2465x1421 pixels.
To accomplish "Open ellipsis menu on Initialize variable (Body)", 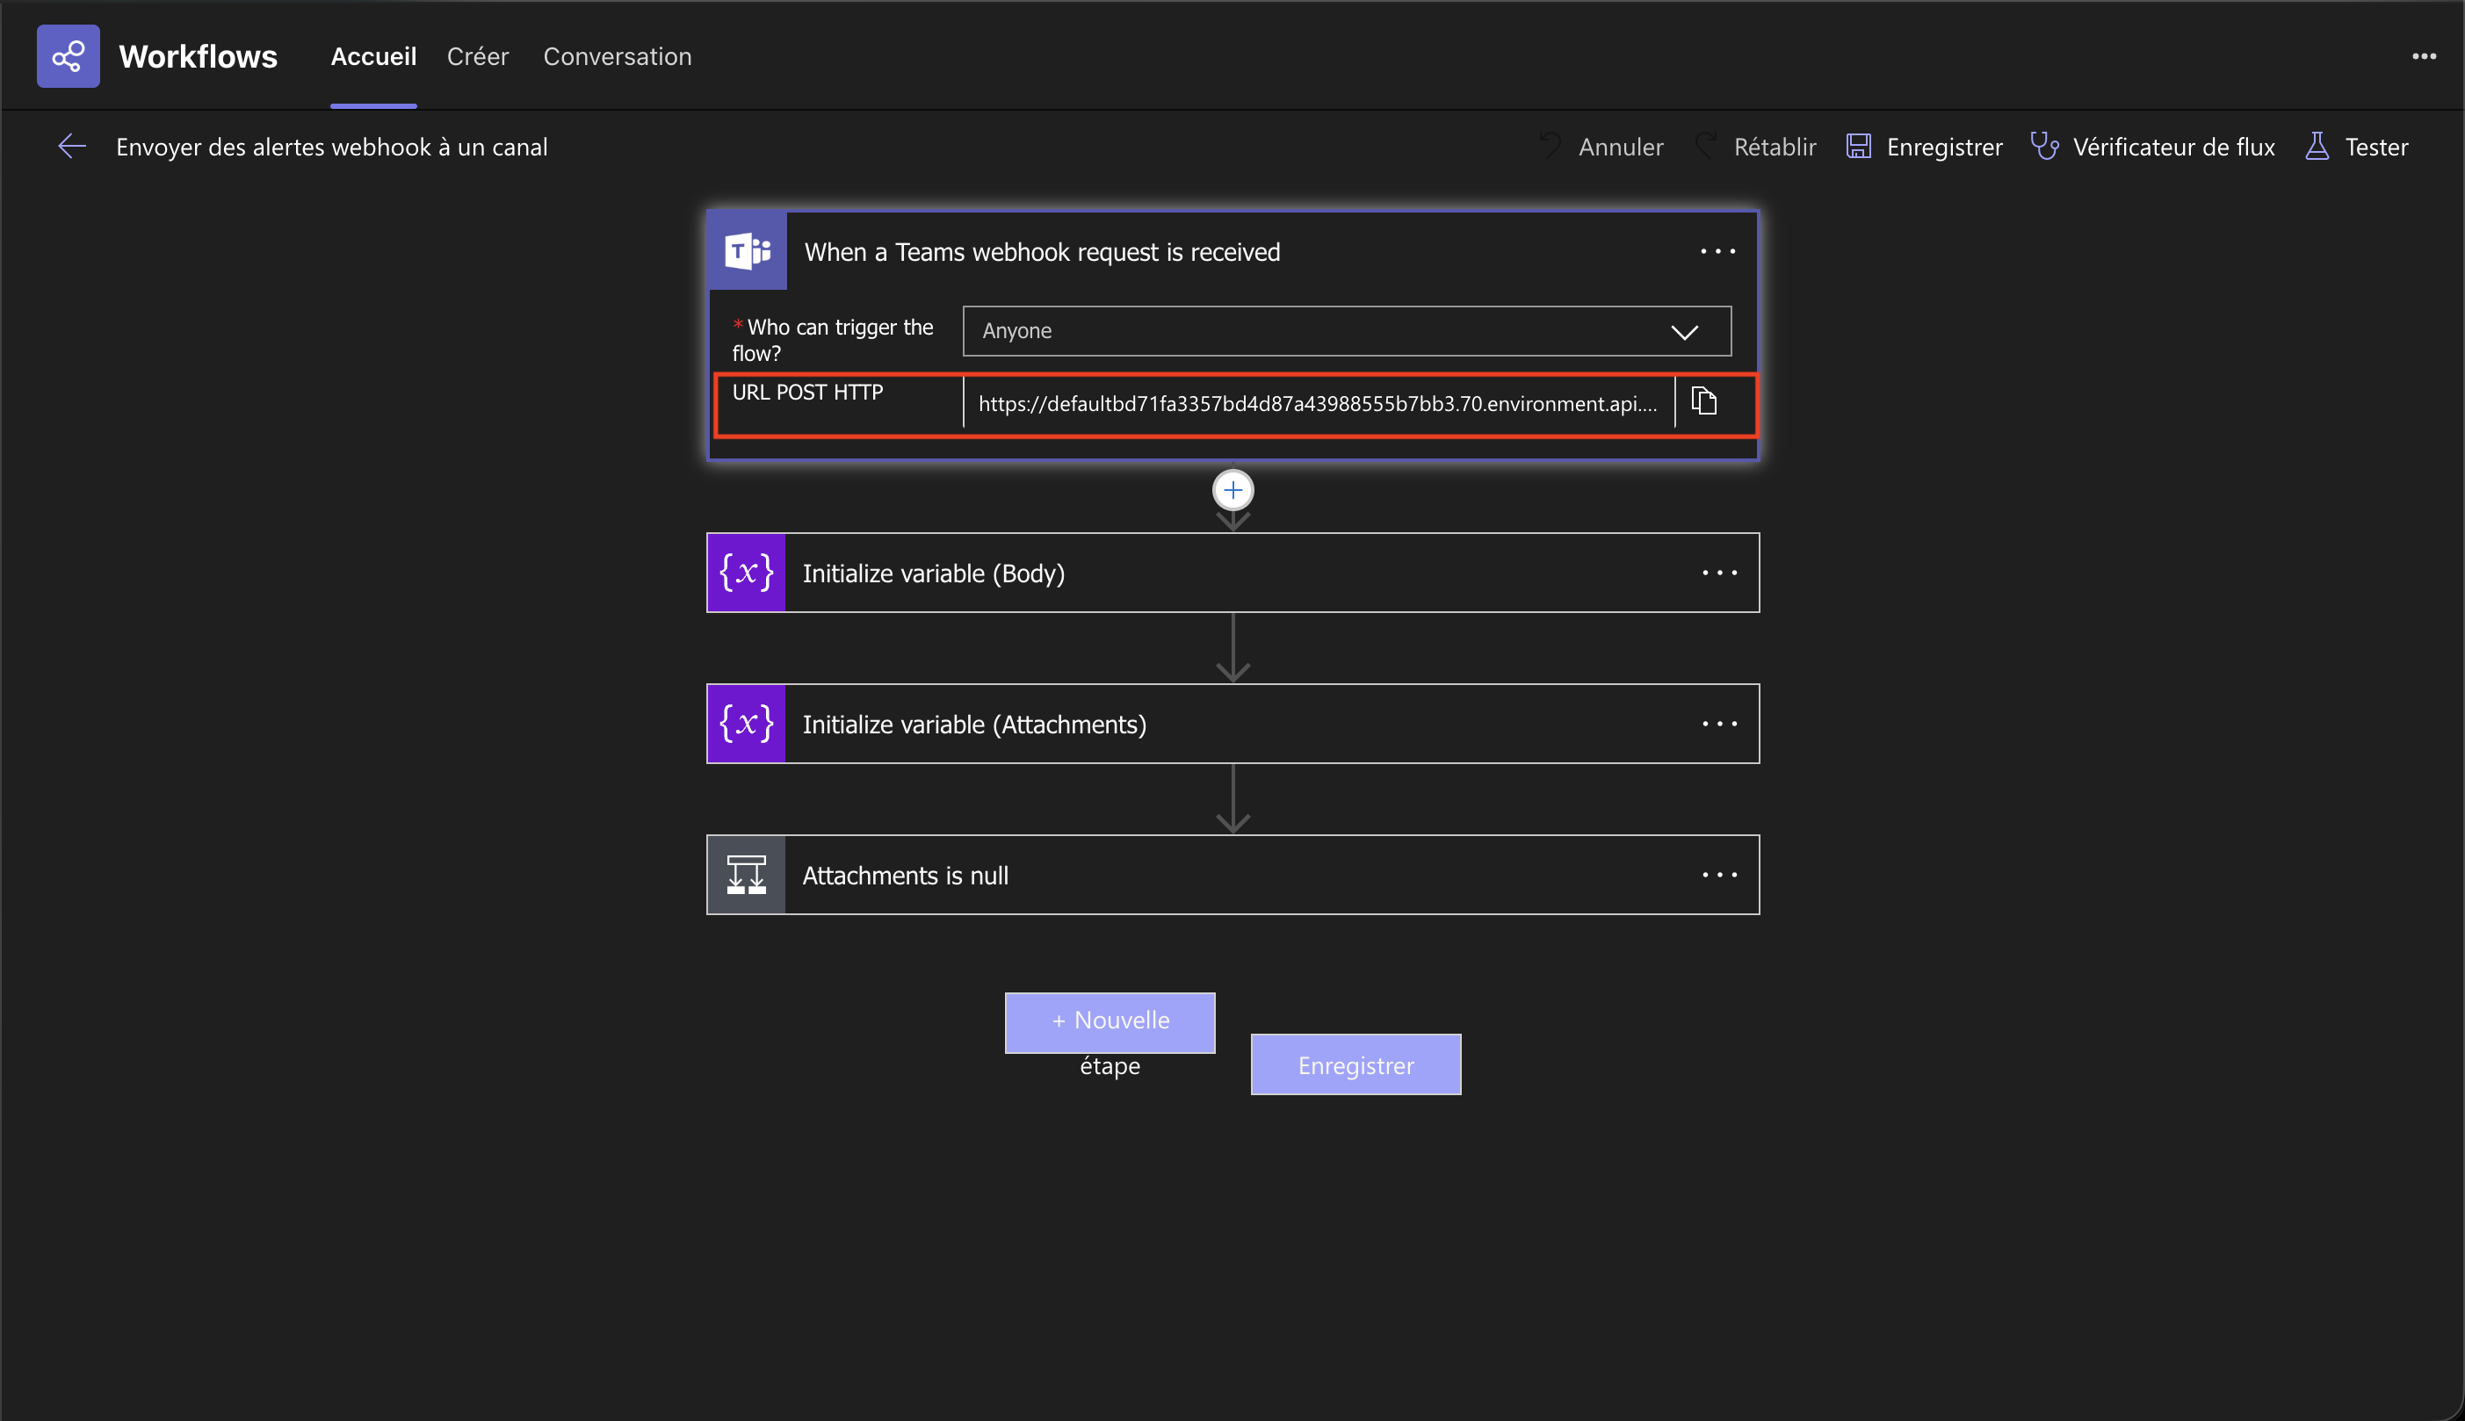I will (x=1719, y=573).
